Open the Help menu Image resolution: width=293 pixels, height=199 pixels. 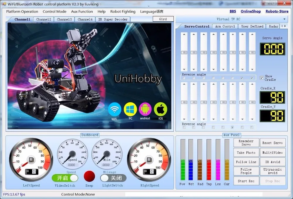101,11
